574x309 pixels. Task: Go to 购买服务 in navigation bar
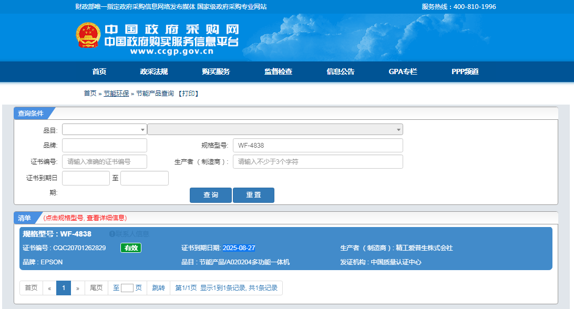[216, 71]
